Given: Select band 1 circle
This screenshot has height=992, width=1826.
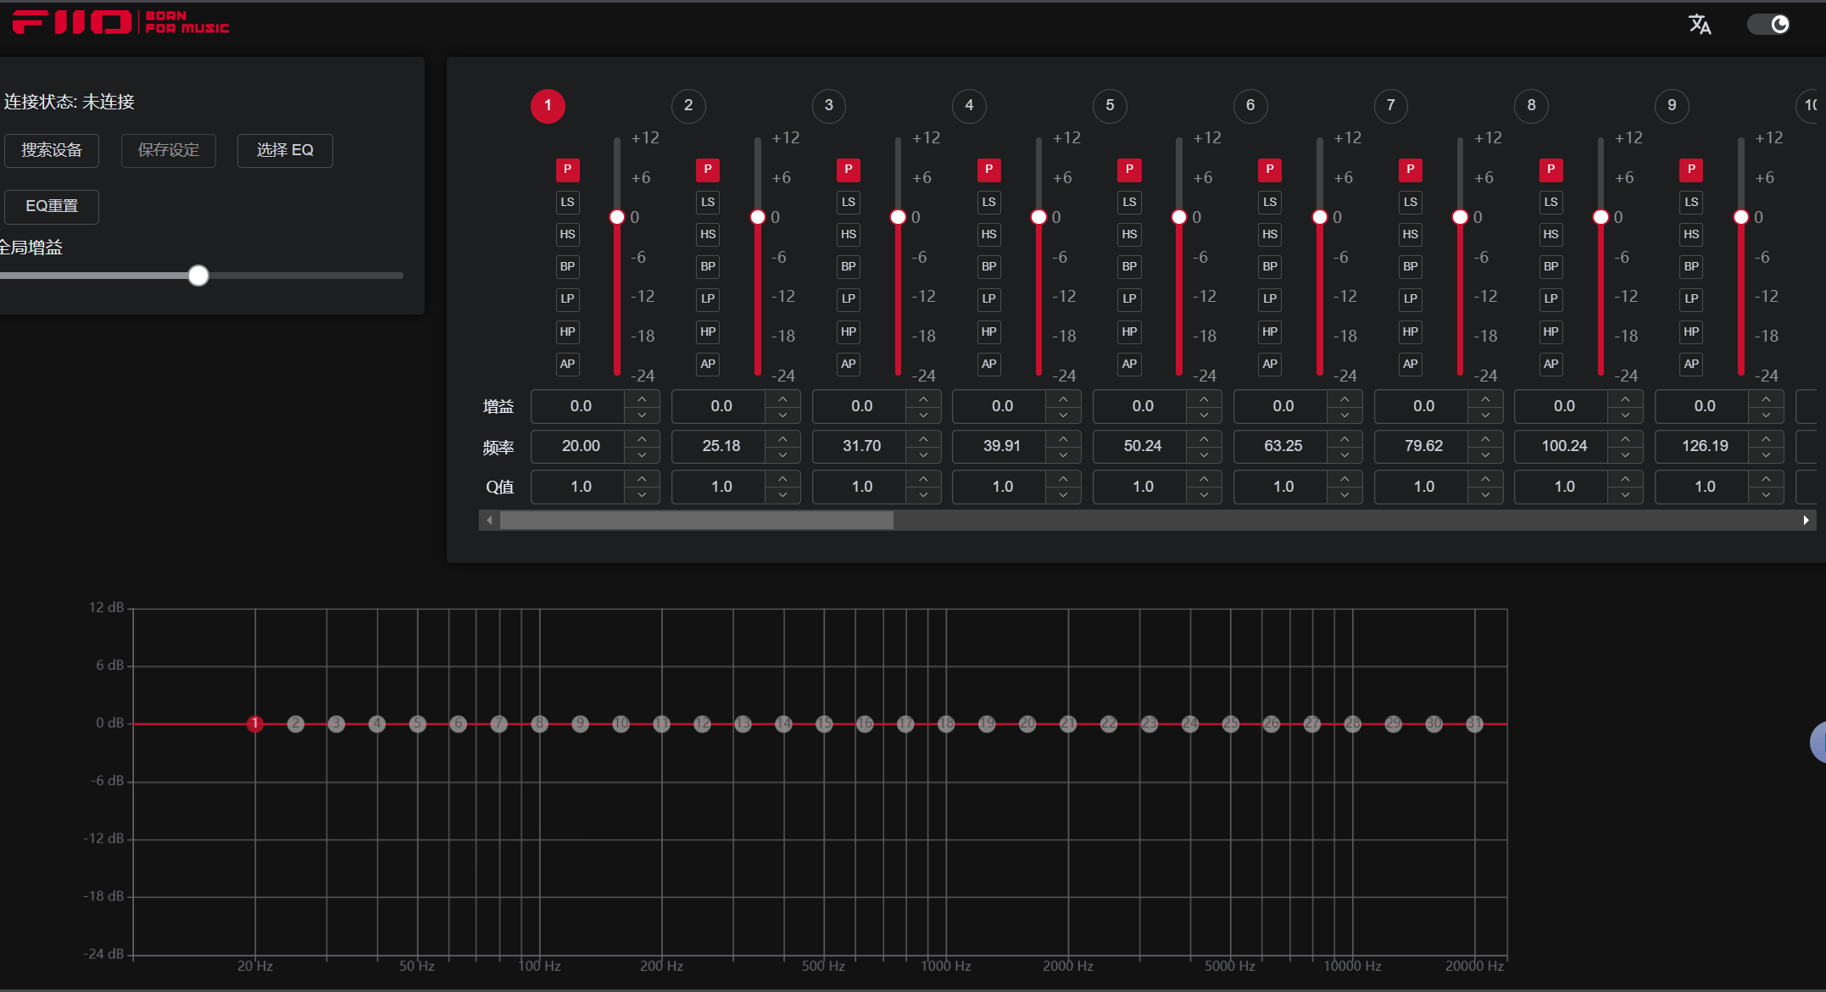Looking at the screenshot, I should pyautogui.click(x=548, y=105).
